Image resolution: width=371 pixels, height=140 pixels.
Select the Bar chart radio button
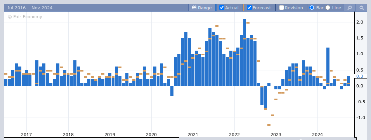pyautogui.click(x=312, y=8)
